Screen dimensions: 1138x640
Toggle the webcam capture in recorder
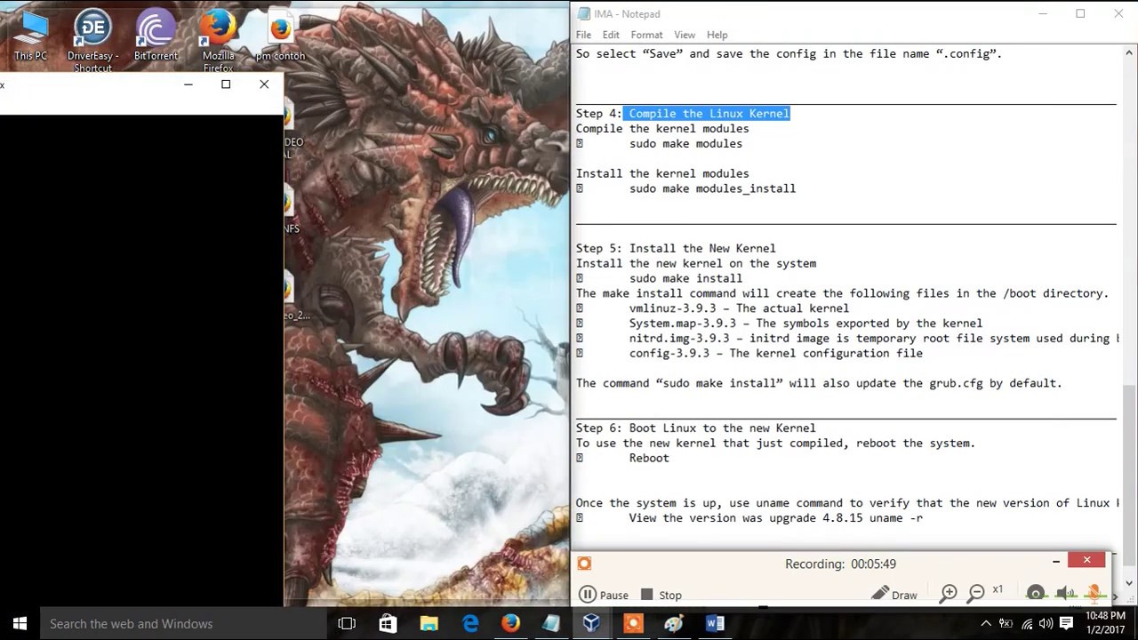(x=1036, y=593)
